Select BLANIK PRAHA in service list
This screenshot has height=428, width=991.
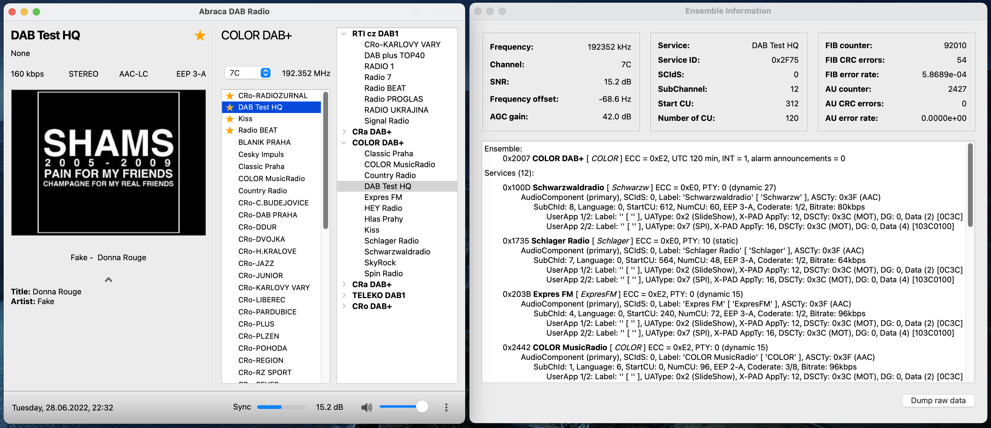click(x=272, y=142)
